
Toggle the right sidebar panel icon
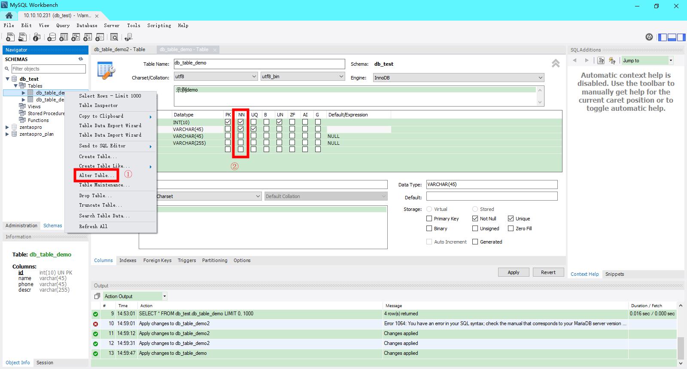(x=681, y=37)
